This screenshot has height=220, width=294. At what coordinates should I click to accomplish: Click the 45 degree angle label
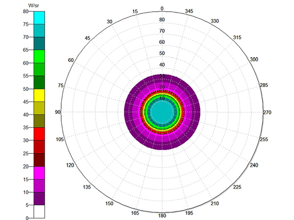87,39
